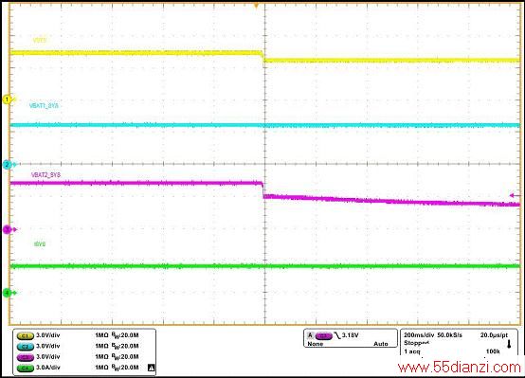Click the orange trigger position marker at top
Viewport: 525px width, 378px height.
[256, 6]
